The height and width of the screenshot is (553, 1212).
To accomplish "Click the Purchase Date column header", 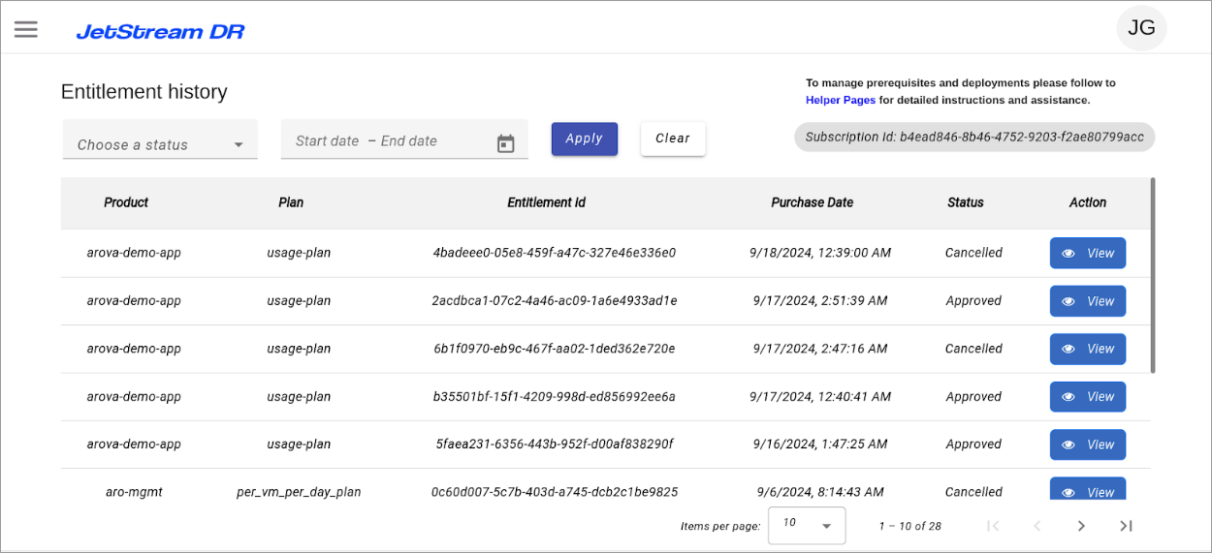I will point(812,202).
